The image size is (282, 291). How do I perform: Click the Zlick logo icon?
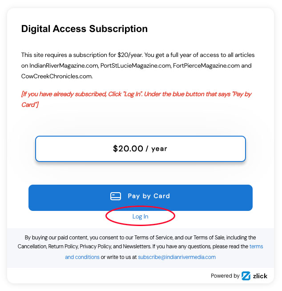[x=246, y=276]
